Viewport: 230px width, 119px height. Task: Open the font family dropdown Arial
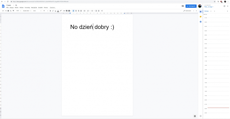coord(37,11)
